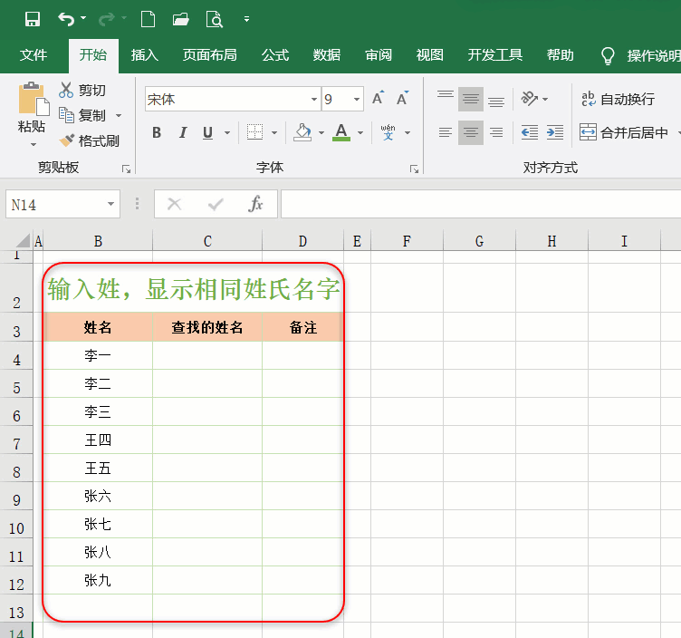Align text left
Image resolution: width=681 pixels, height=638 pixels.
click(x=446, y=132)
